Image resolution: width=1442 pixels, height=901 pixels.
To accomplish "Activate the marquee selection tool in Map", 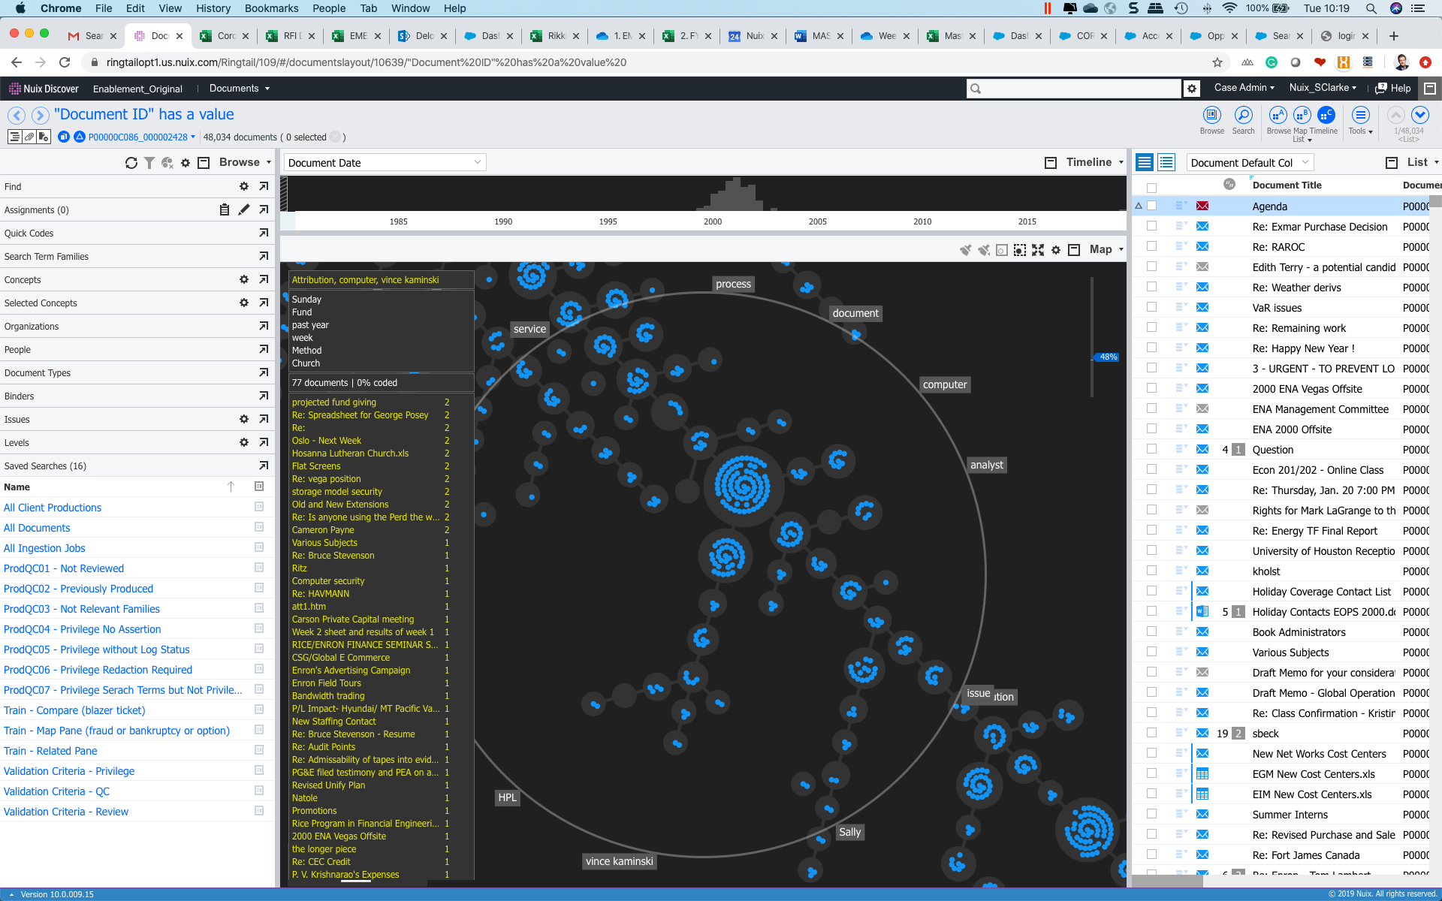I will pos(1019,250).
